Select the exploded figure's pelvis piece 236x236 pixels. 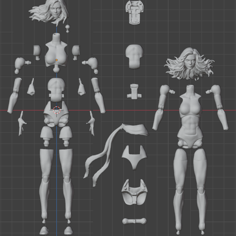[x=56, y=114]
